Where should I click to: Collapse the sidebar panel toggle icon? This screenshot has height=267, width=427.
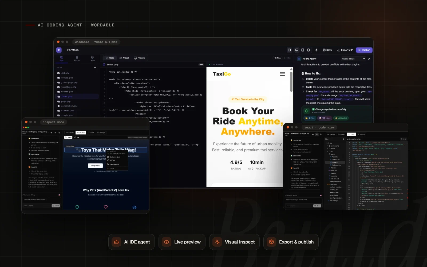[x=289, y=50]
